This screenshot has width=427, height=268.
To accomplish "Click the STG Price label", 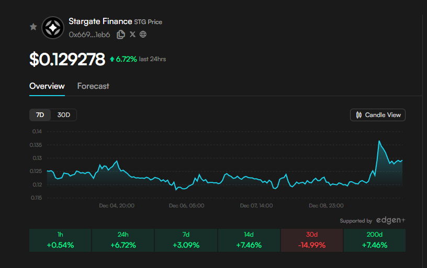I will click(x=148, y=22).
